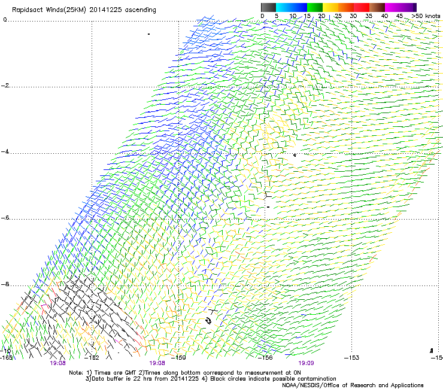
Task: Click 'Black circles indicate possible contamination' note
Action: coord(273,379)
